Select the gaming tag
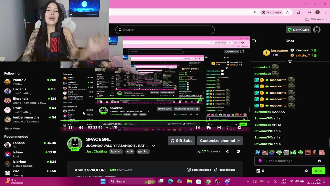330x186 pixels. tap(143, 151)
